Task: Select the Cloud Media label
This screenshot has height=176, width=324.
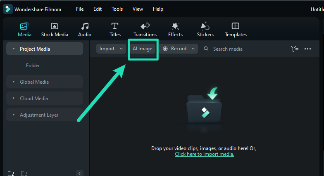Action: 34,98
